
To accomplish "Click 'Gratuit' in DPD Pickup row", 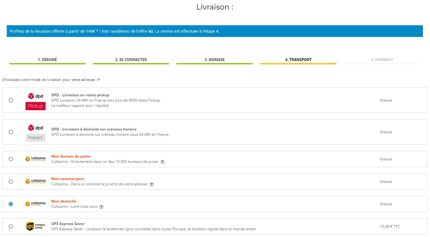I will (386, 100).
